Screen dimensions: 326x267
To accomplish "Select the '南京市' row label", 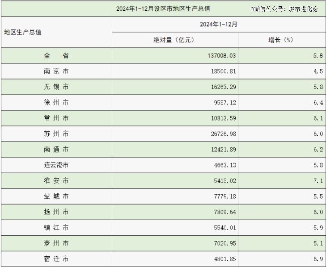I will (56, 71).
